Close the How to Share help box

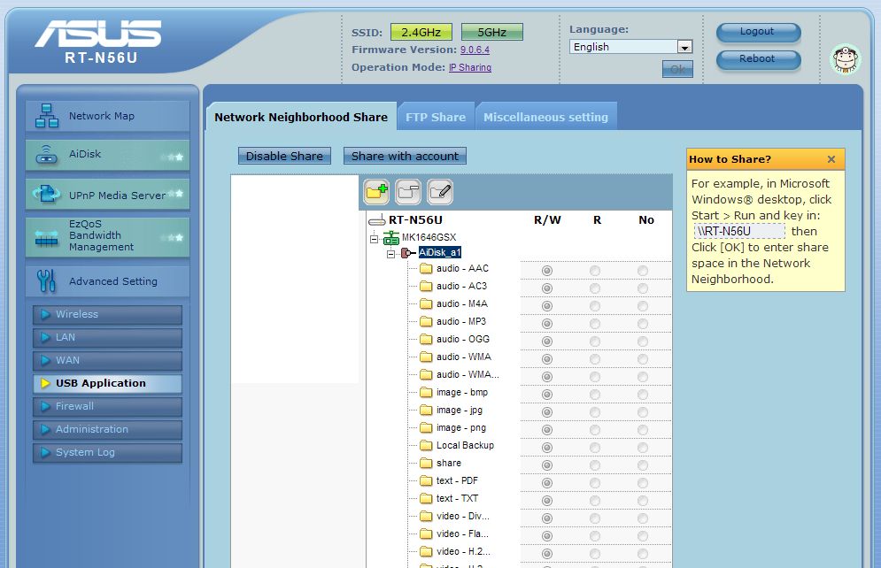831,159
